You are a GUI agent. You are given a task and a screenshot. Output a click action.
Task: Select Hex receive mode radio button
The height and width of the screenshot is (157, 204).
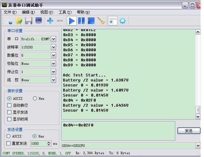click(x=35, y=98)
